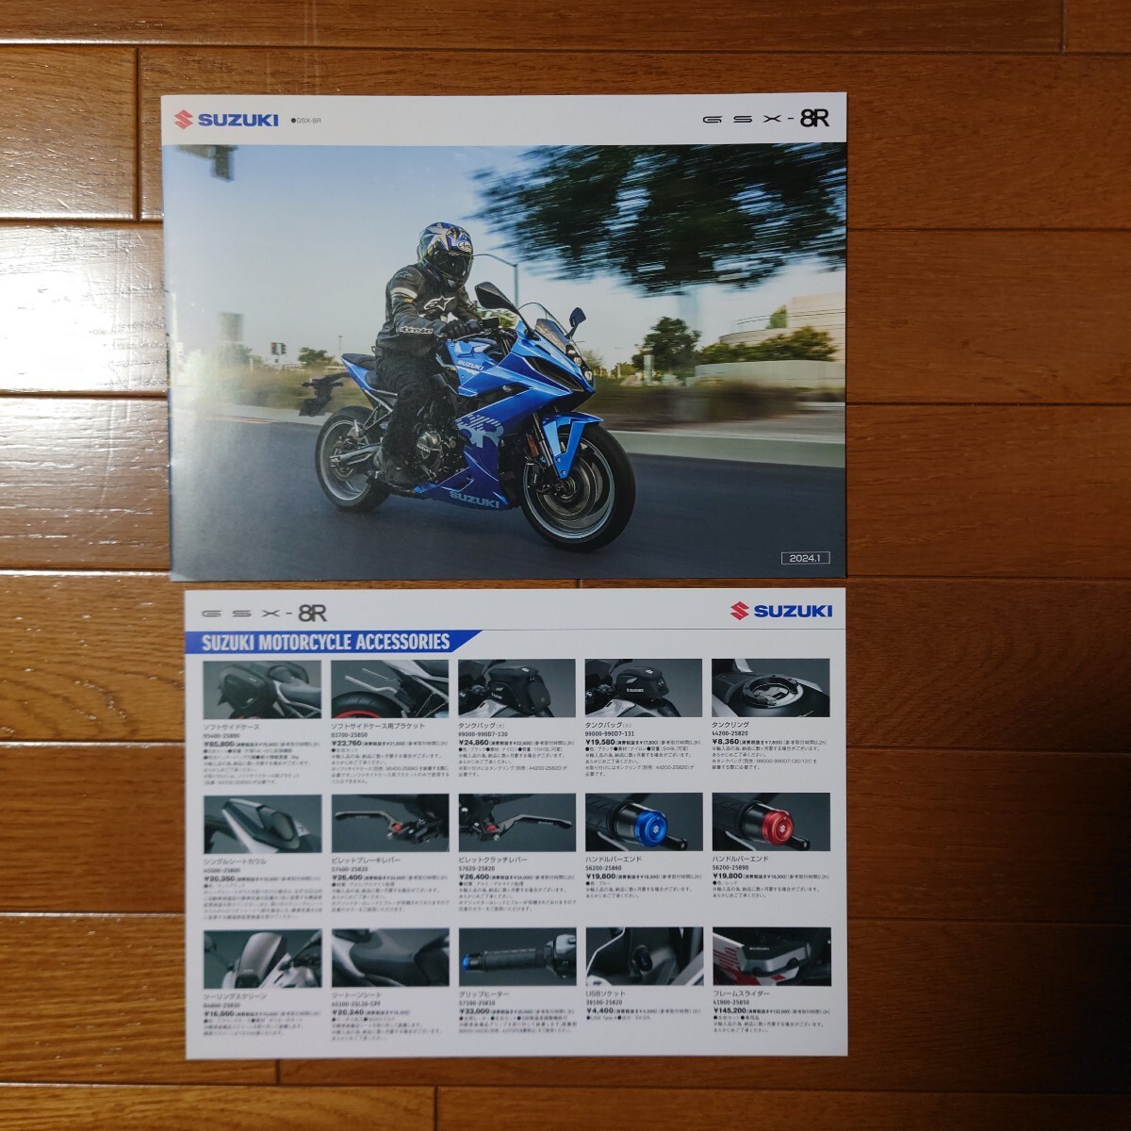
Task: Click the GSX-8R logo on the accessories sheet
Action: pyautogui.click(x=264, y=614)
